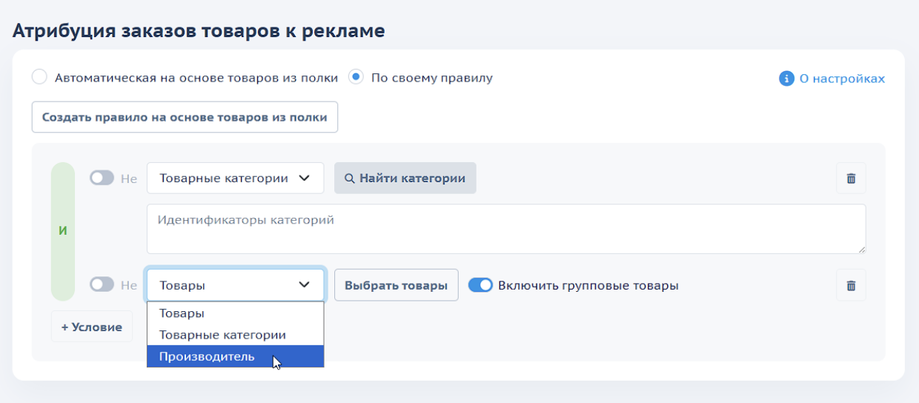
Task: Click the 'Идентификаторы категорий' text area
Action: click(x=505, y=229)
